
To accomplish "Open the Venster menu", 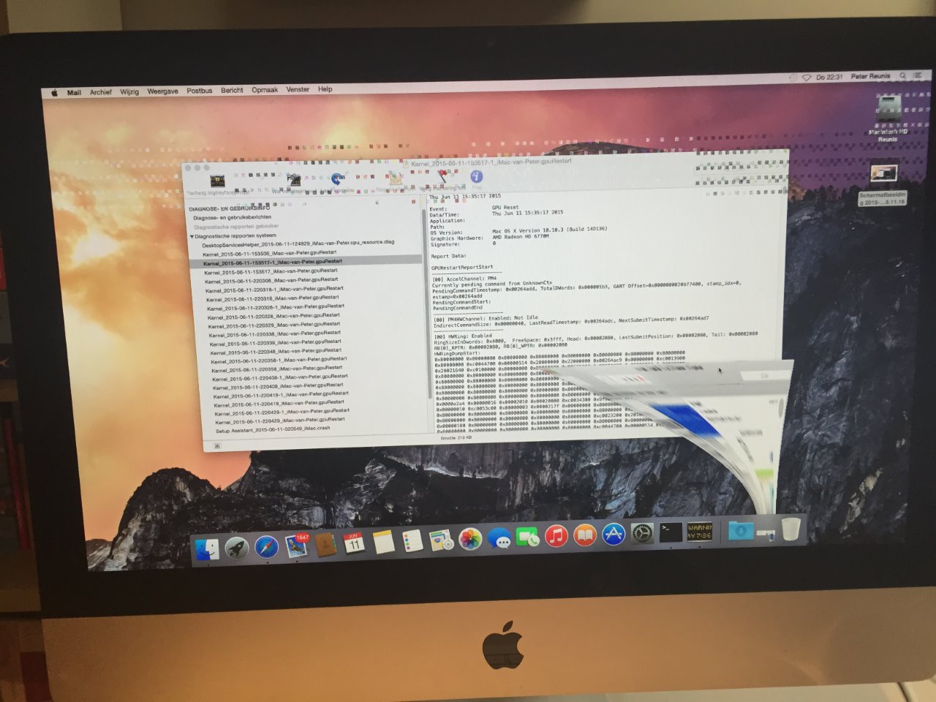I will click(298, 89).
